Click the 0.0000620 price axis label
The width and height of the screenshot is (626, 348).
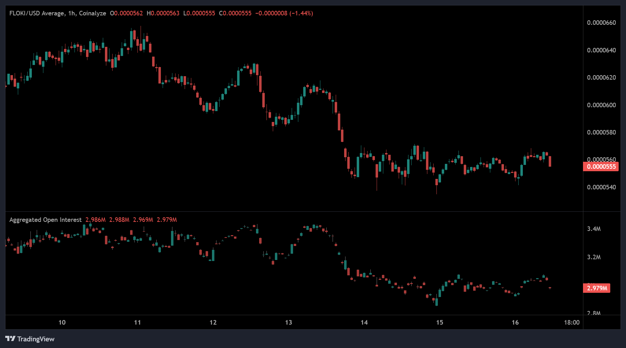(601, 78)
